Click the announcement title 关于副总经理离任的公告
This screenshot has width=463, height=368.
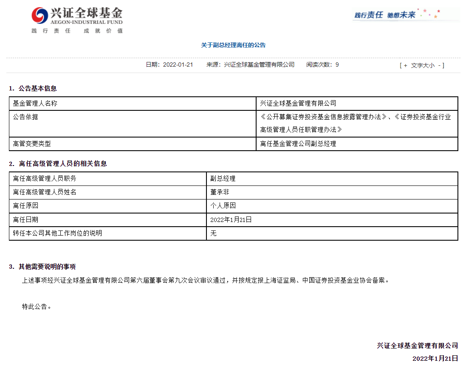click(x=233, y=45)
